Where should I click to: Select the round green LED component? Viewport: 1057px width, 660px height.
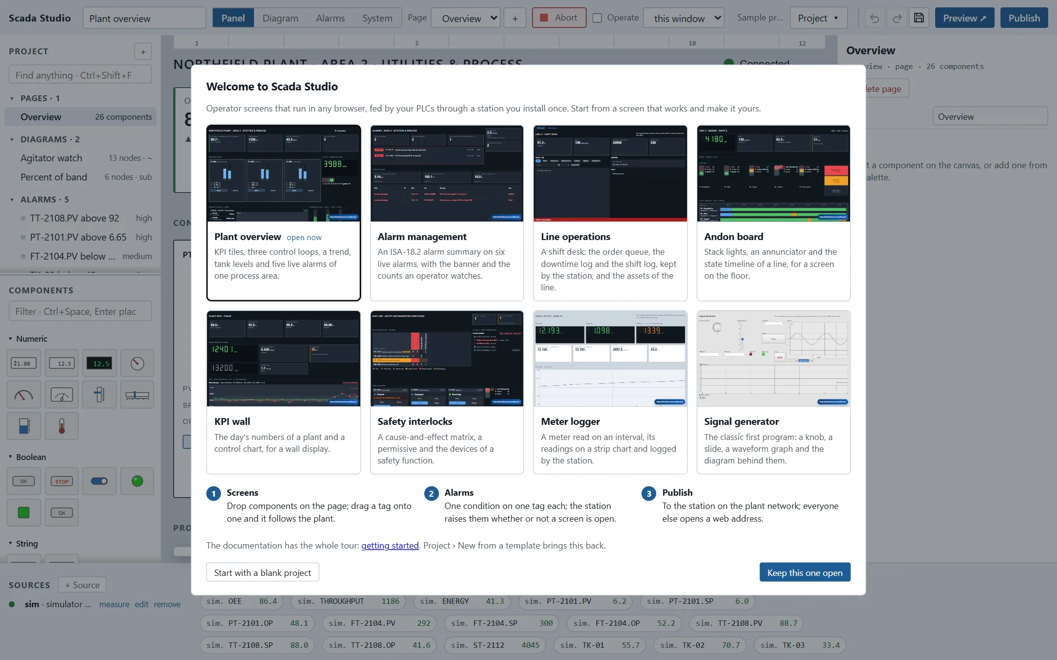[x=137, y=481]
